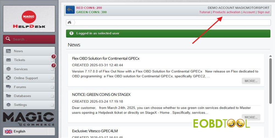Expand the Settings submenu

coord(52,105)
